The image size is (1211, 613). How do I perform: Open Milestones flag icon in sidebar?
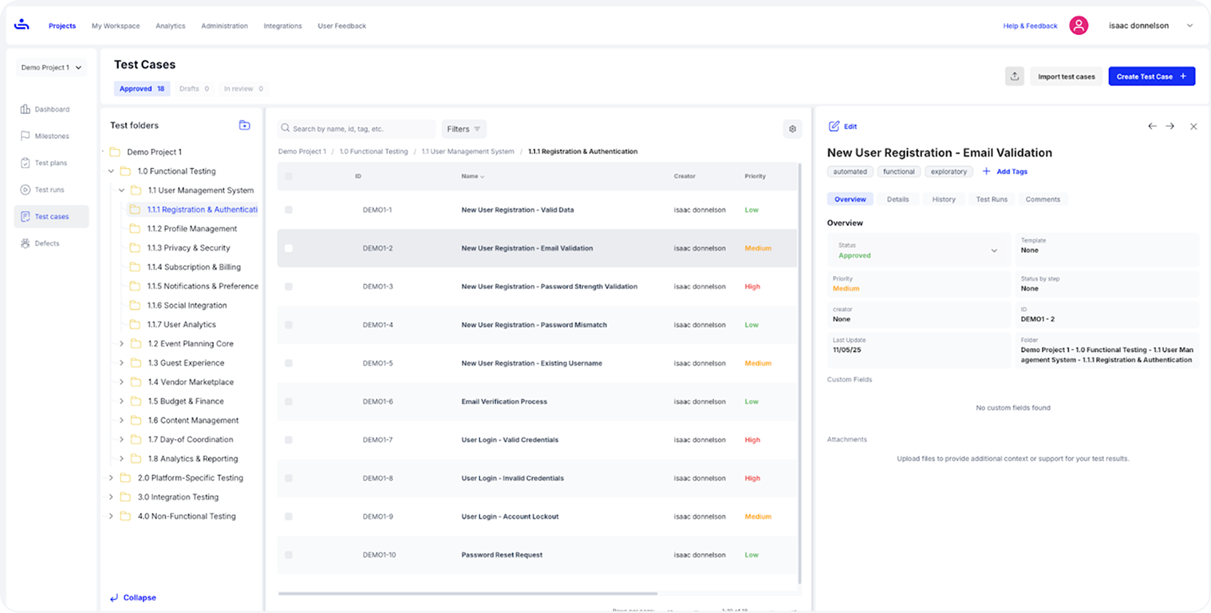(25, 136)
